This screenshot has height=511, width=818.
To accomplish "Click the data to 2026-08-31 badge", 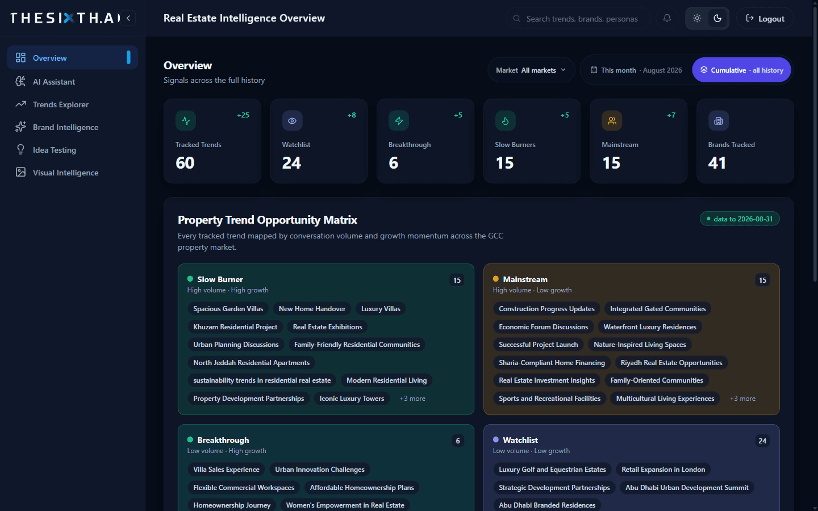I will (740, 219).
